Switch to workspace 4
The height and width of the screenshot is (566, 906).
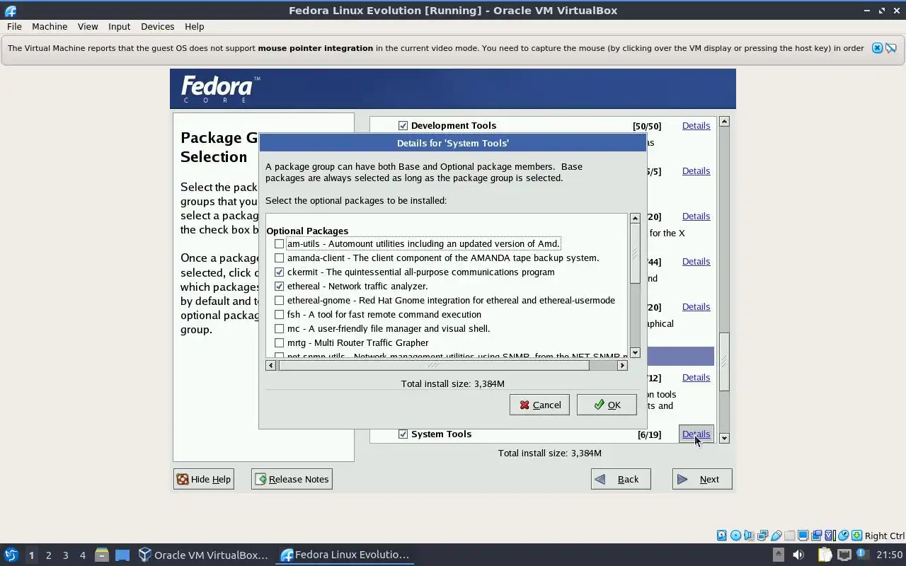(x=82, y=555)
